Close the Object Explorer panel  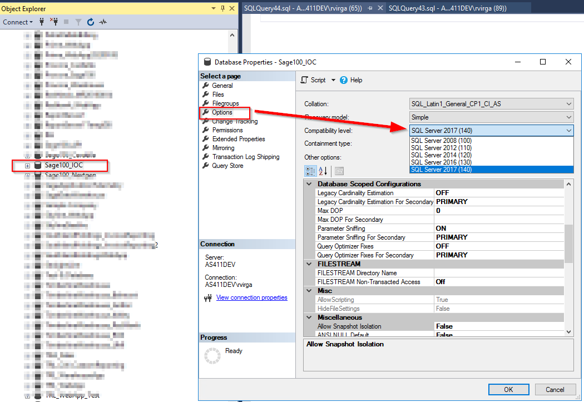point(232,8)
